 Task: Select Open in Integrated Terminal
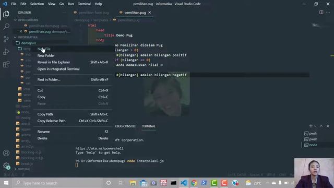[73, 69]
